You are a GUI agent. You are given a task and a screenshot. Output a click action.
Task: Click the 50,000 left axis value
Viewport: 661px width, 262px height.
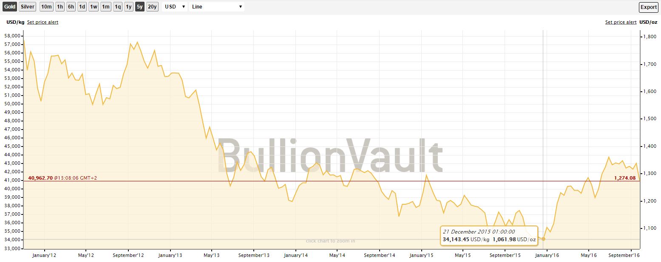[13, 104]
